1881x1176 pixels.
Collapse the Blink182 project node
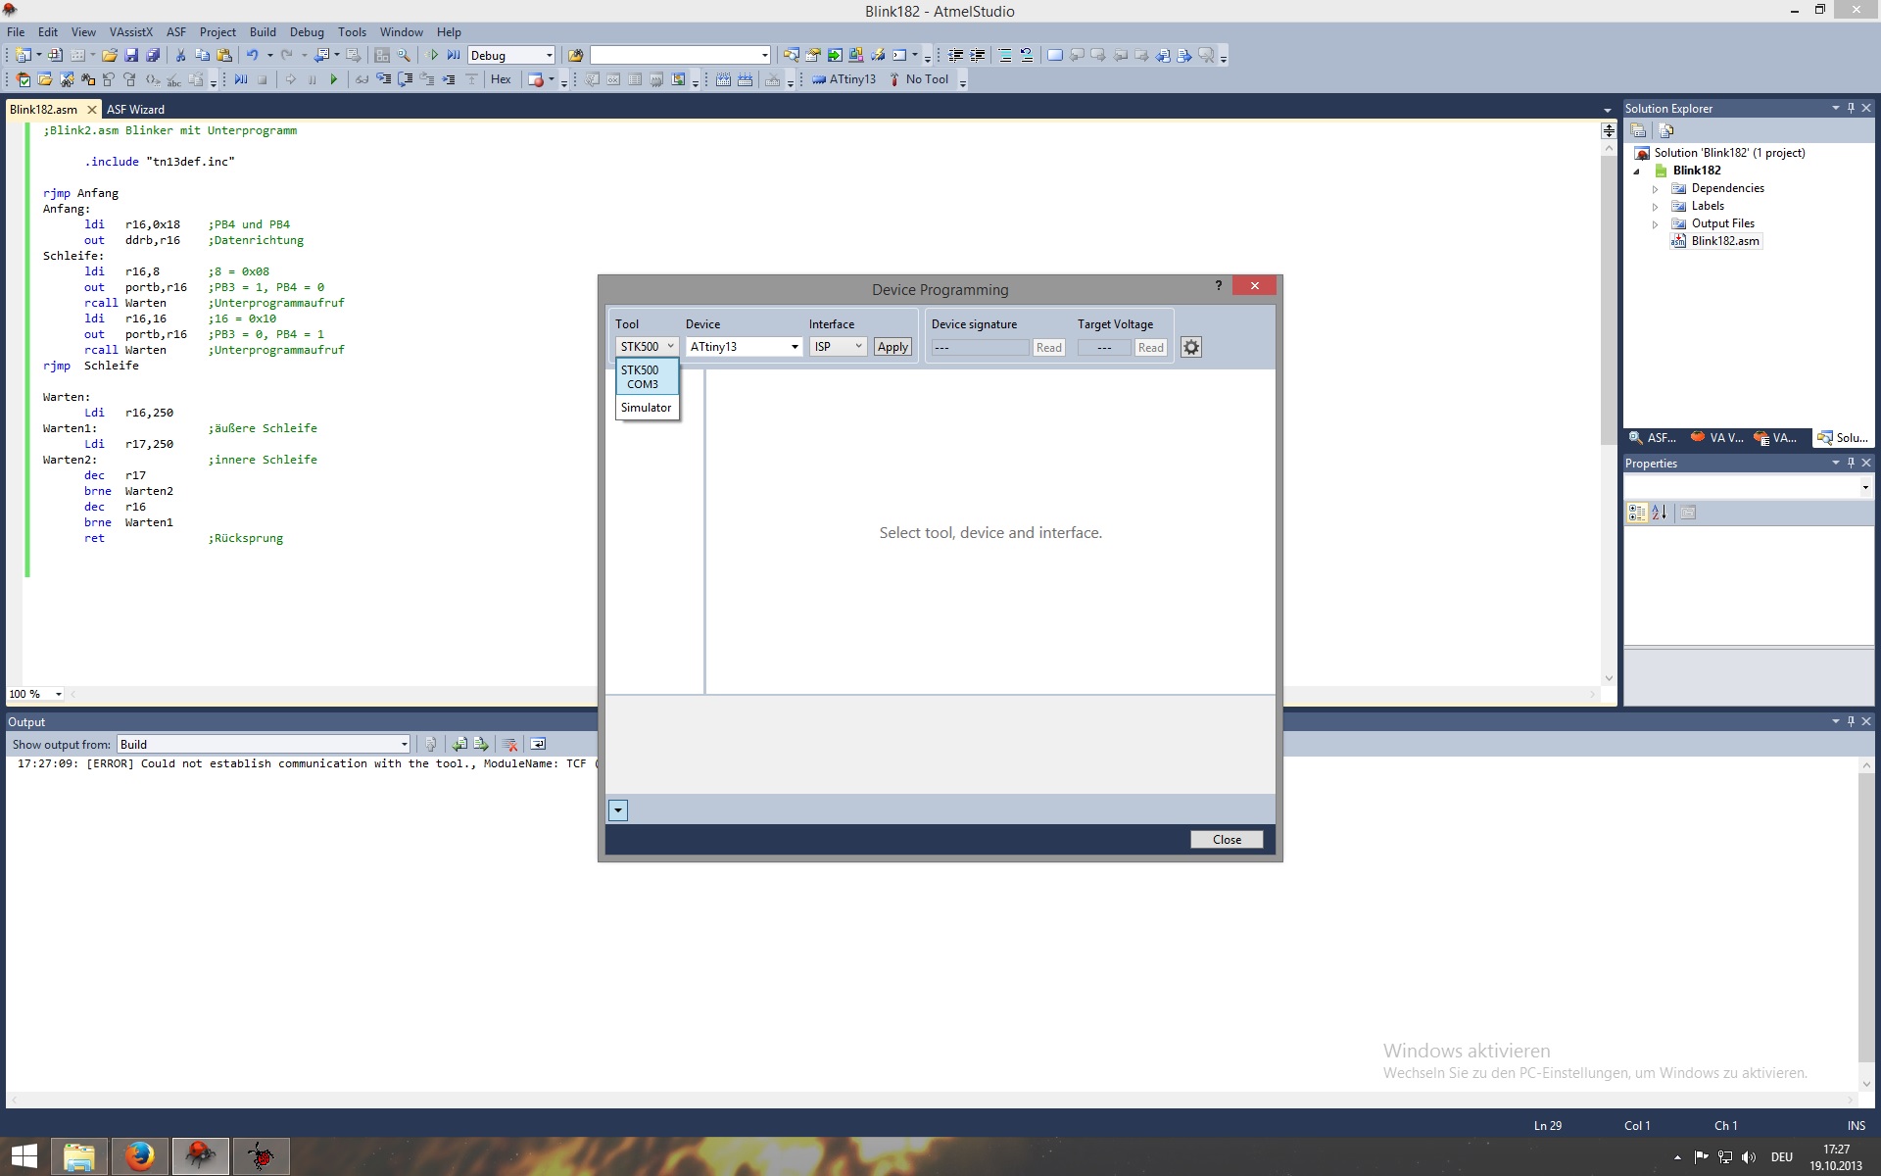(x=1636, y=171)
